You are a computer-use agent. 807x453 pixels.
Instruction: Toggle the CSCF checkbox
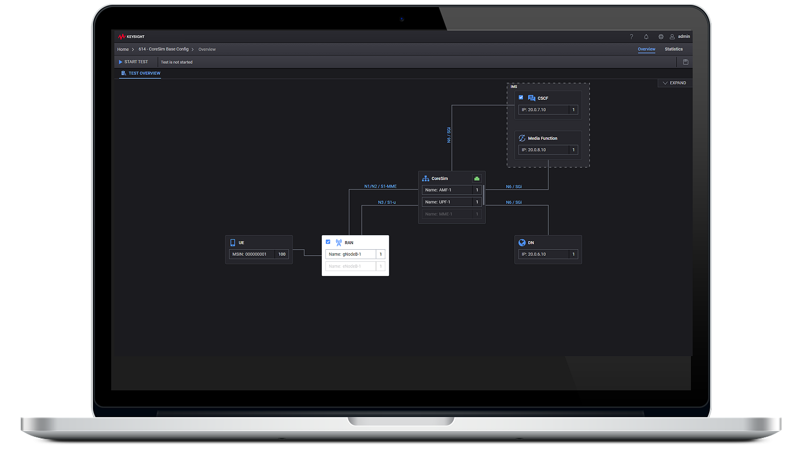521,97
